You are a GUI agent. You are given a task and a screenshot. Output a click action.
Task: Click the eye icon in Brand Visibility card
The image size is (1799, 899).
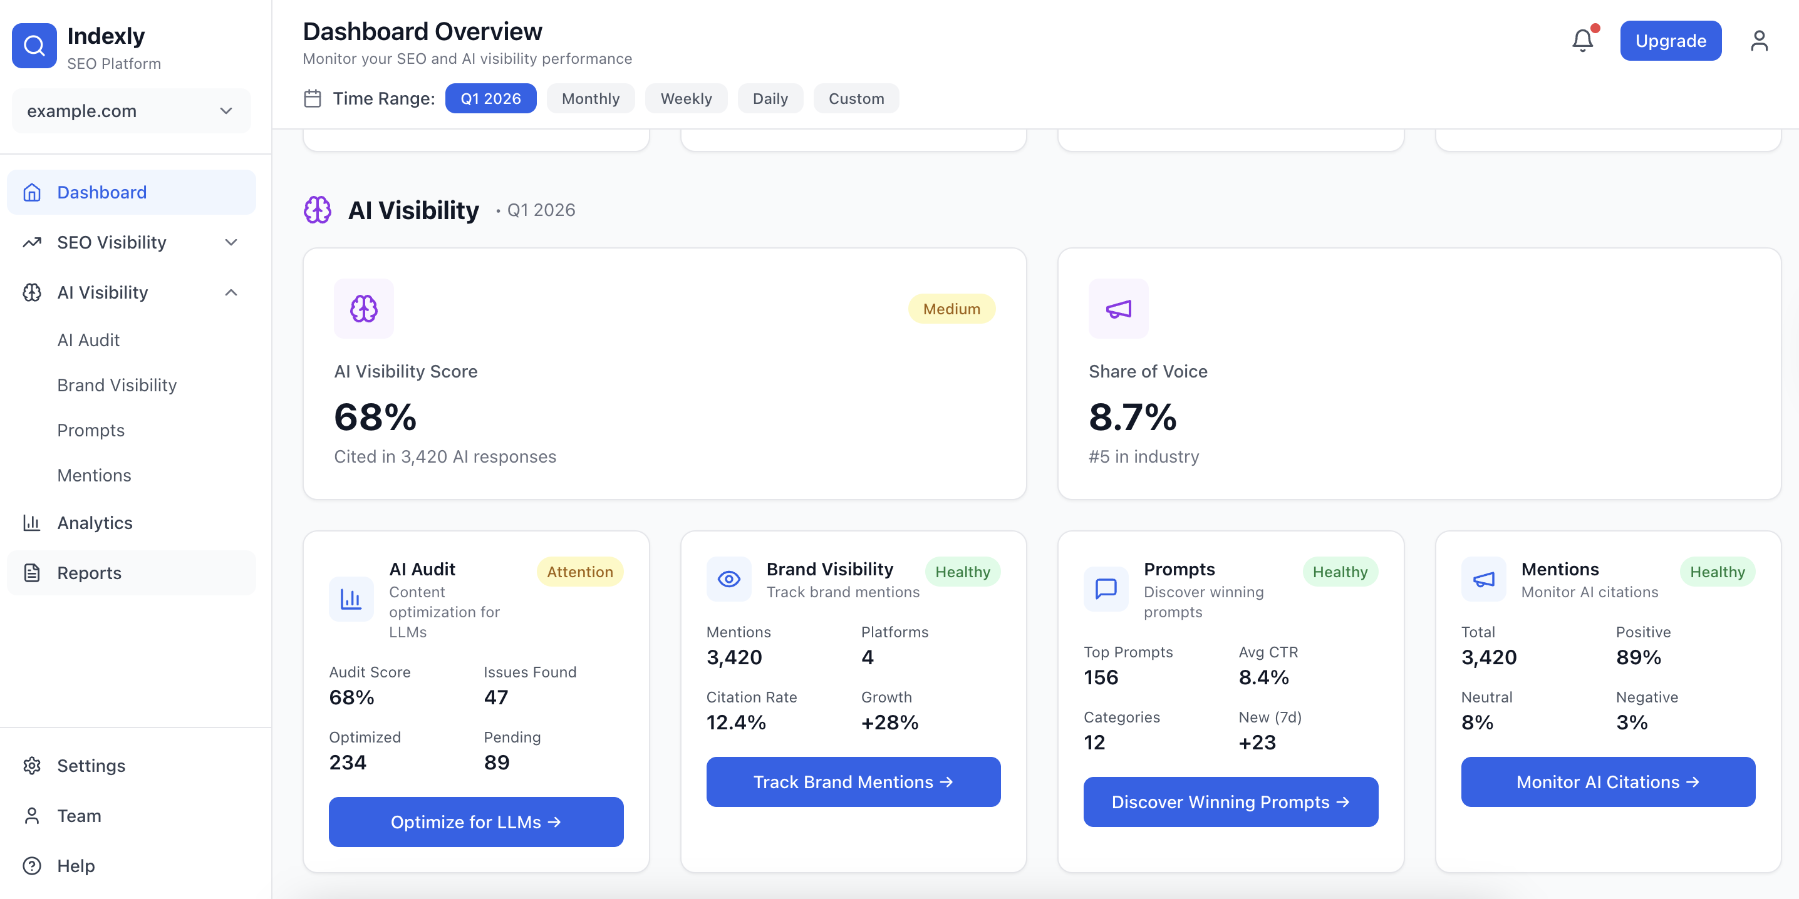(x=728, y=578)
